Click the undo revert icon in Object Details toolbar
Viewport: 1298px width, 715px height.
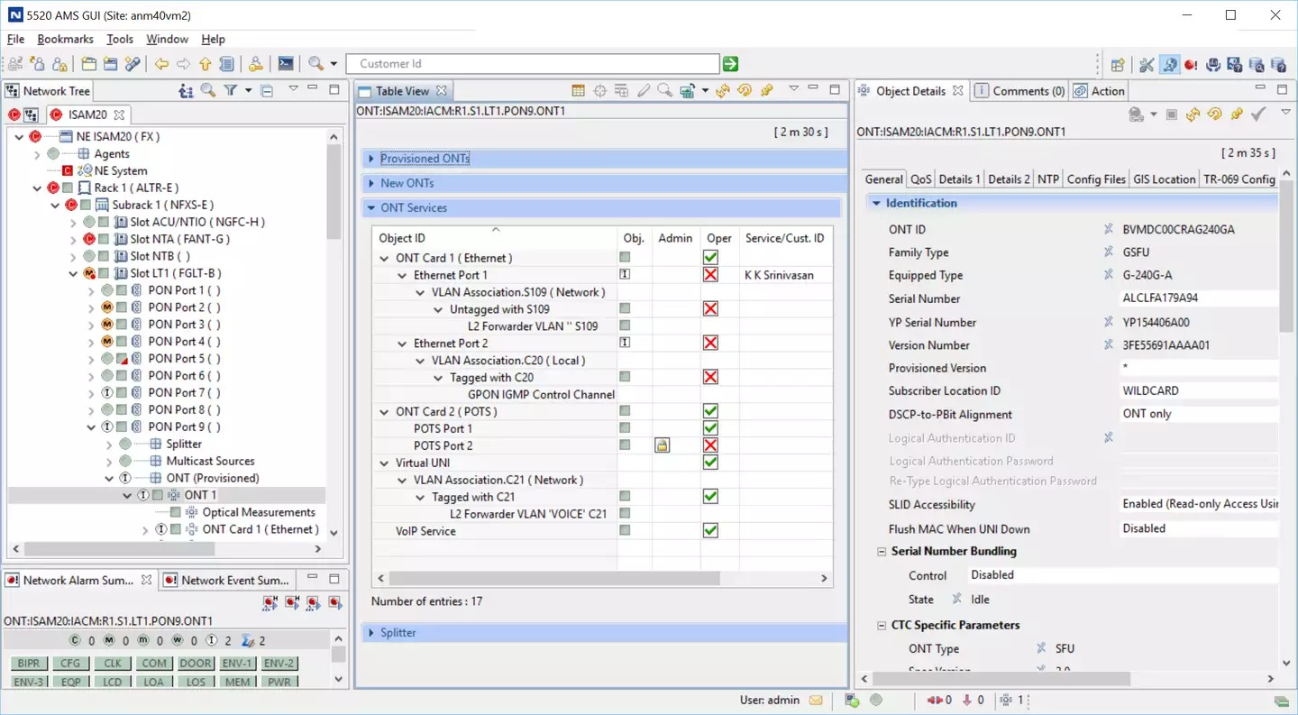[x=1215, y=114]
